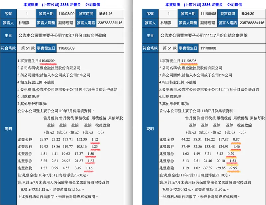Click the 兆豐銀行 value 133.48
This screenshot has height=205, width=266.
210,147
